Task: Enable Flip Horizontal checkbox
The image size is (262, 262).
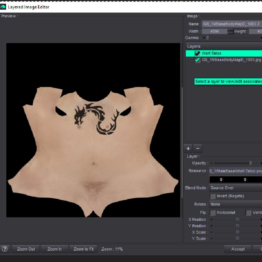Action: coord(213,213)
